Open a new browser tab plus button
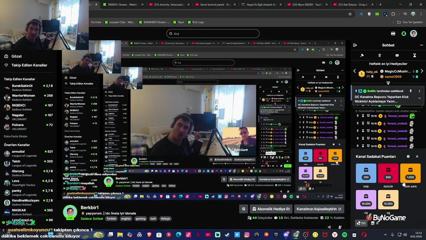 coord(380,5)
